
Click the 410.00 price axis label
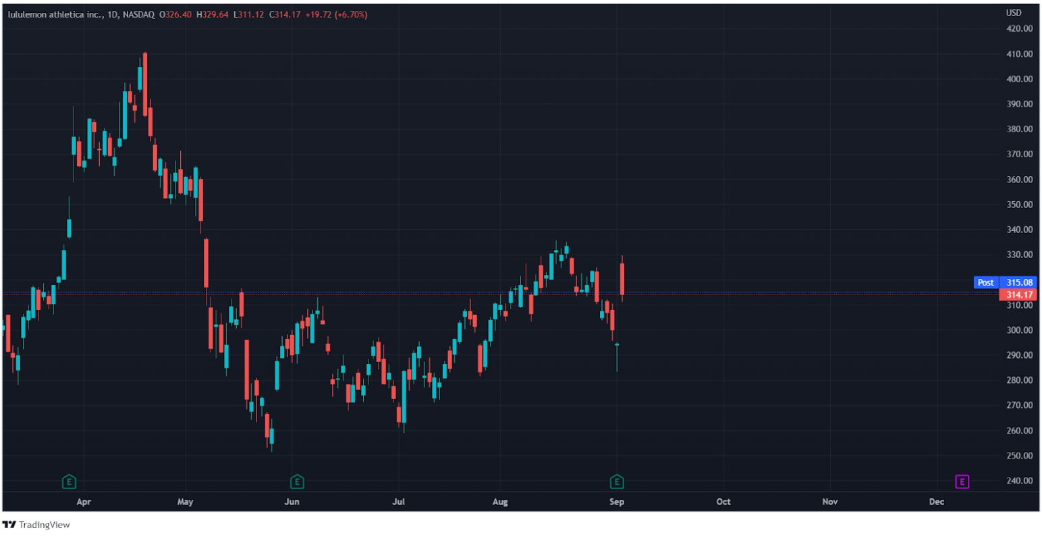[1019, 54]
